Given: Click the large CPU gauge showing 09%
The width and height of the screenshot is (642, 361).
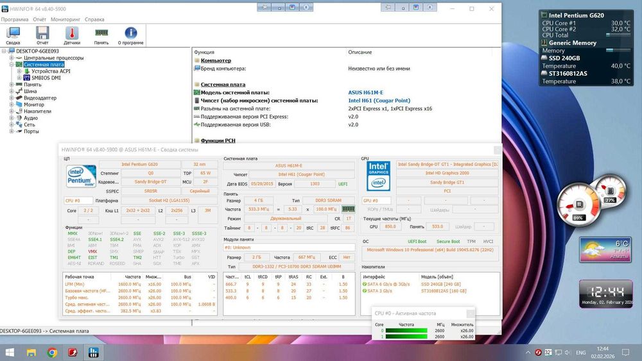Looking at the screenshot, I should 578,204.
